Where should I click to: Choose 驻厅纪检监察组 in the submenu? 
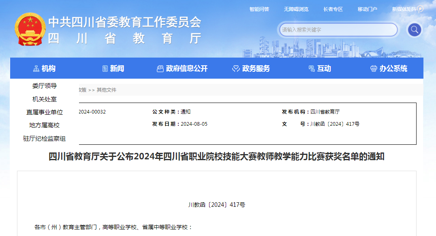[45, 139]
